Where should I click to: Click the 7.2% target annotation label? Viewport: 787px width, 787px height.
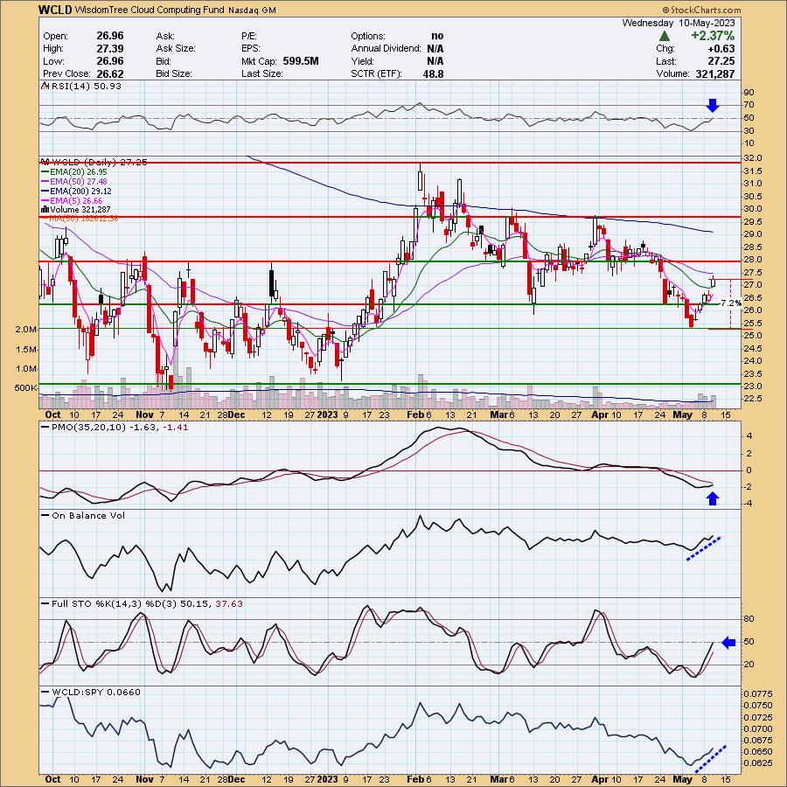(731, 303)
